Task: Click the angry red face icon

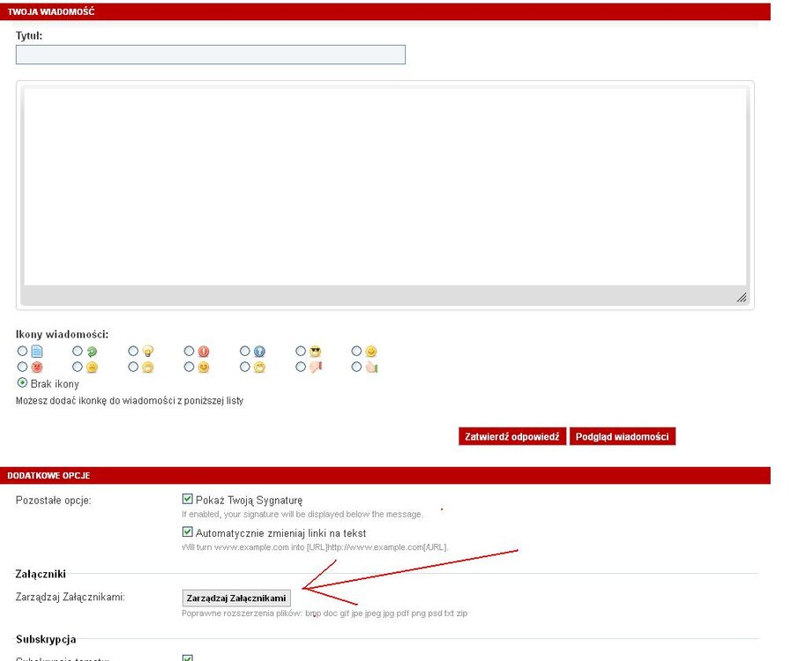Action: point(36,368)
